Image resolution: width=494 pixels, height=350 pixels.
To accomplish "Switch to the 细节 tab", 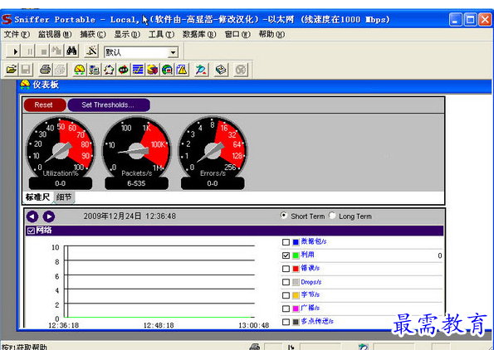I will (x=64, y=197).
